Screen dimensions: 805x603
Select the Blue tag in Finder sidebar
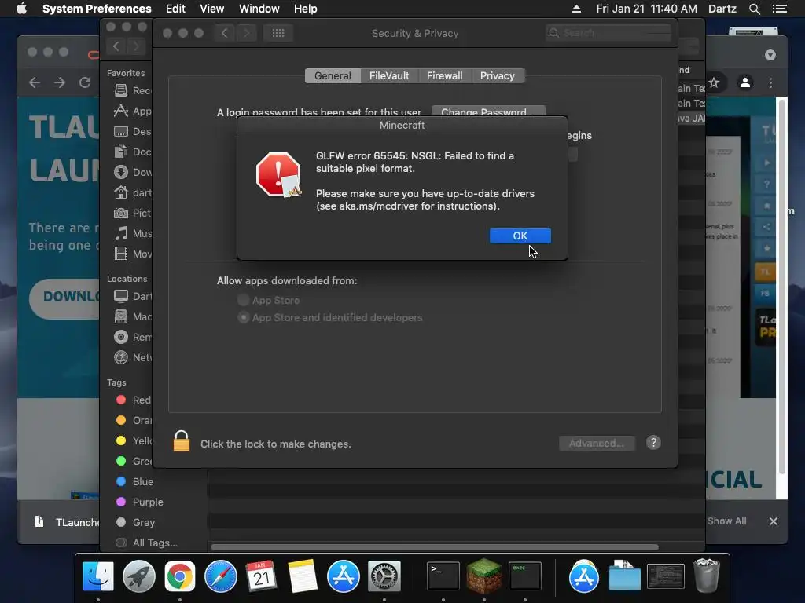[135, 481]
